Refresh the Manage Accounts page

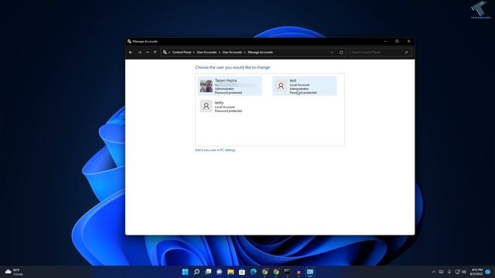(341, 53)
